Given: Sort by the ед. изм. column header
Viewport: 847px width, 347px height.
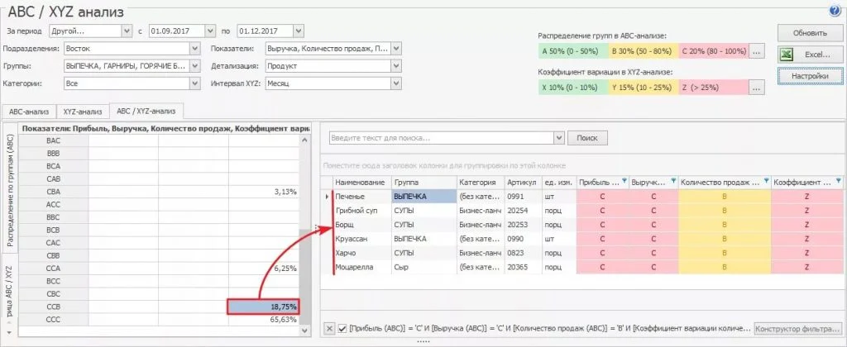Looking at the screenshot, I should 558,183.
